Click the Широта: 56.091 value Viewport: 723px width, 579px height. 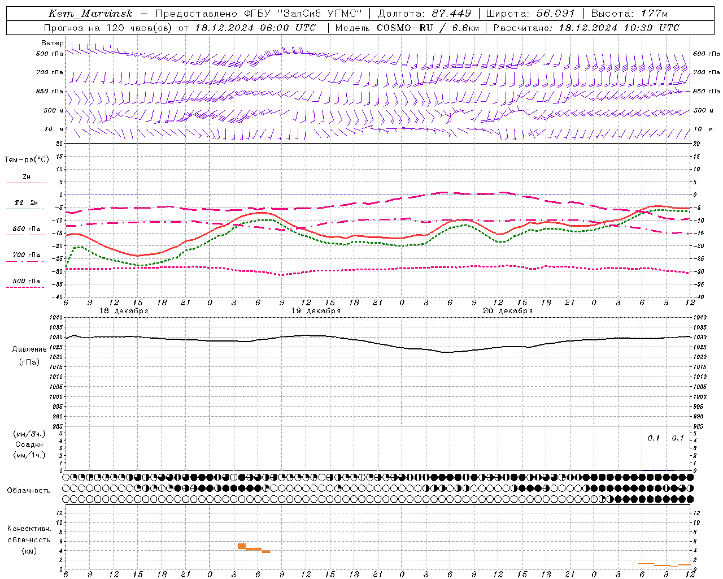tap(530, 14)
